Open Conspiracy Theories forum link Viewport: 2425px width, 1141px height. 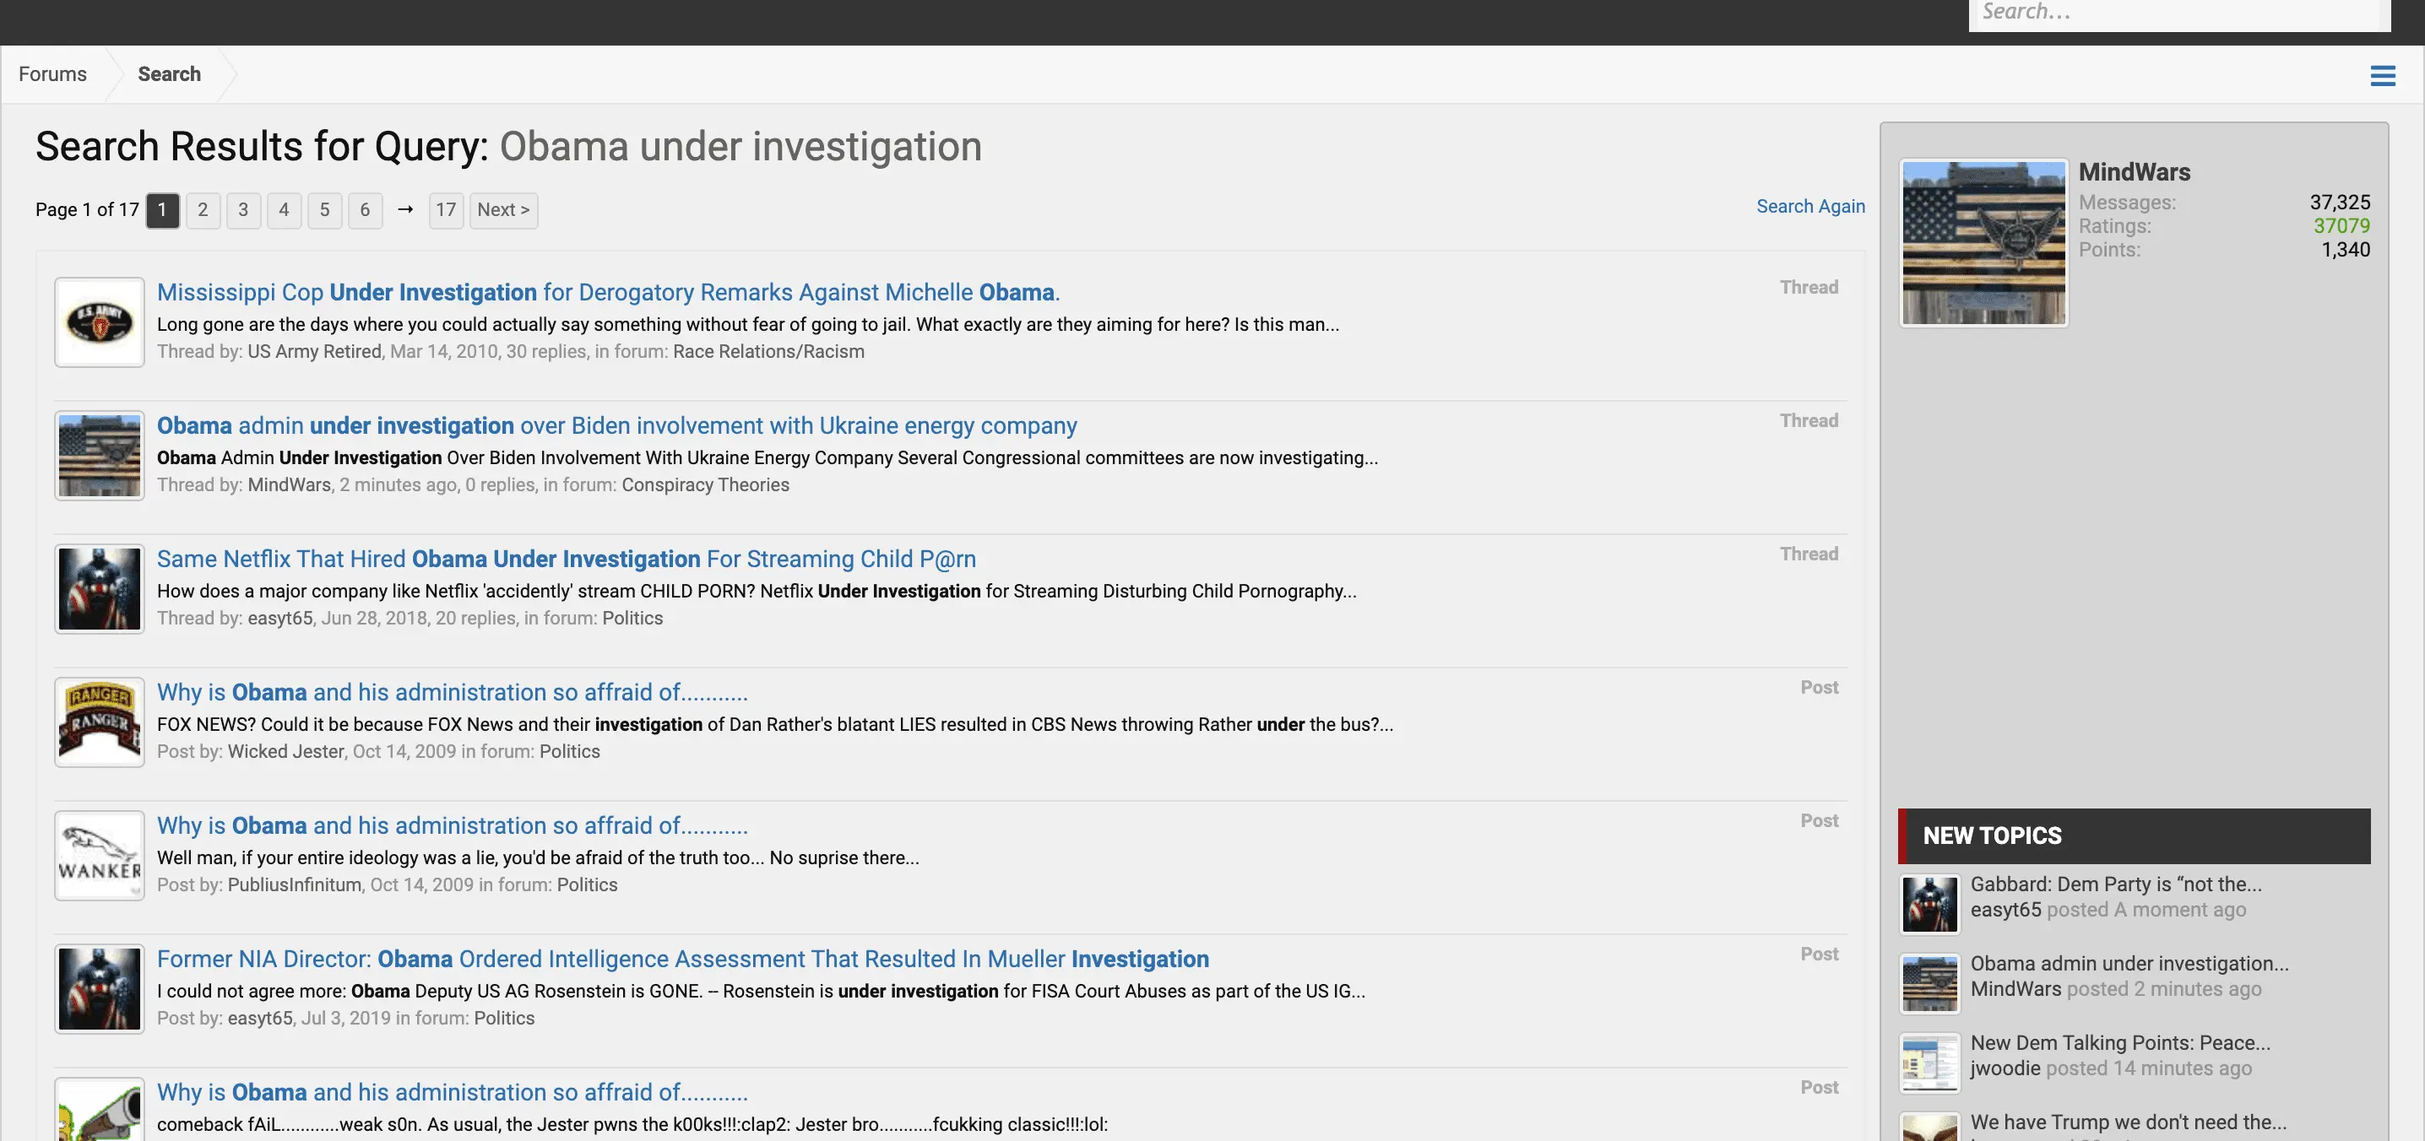[x=705, y=485]
